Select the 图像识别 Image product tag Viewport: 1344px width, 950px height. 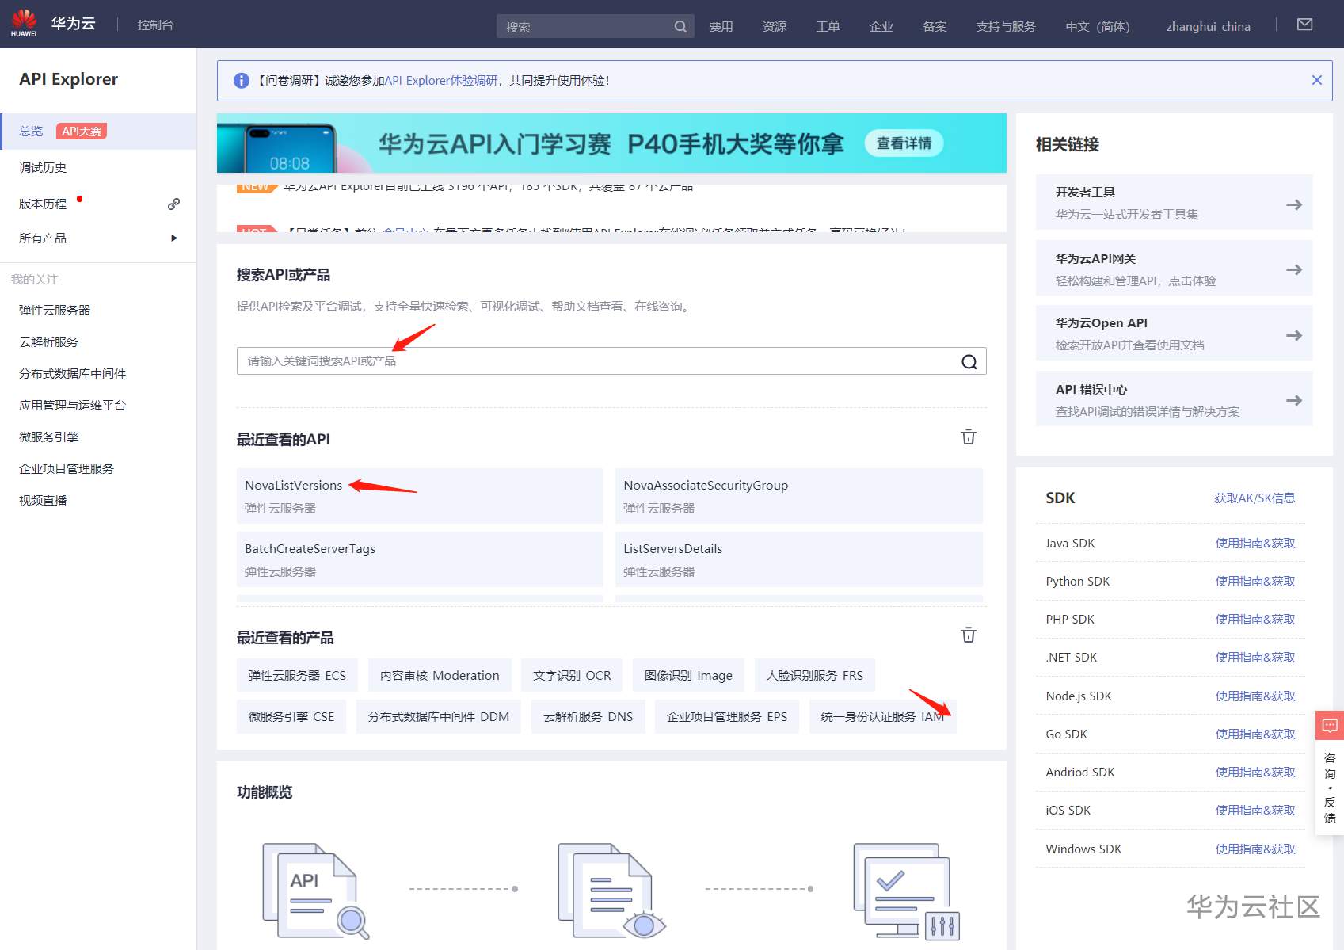[688, 675]
